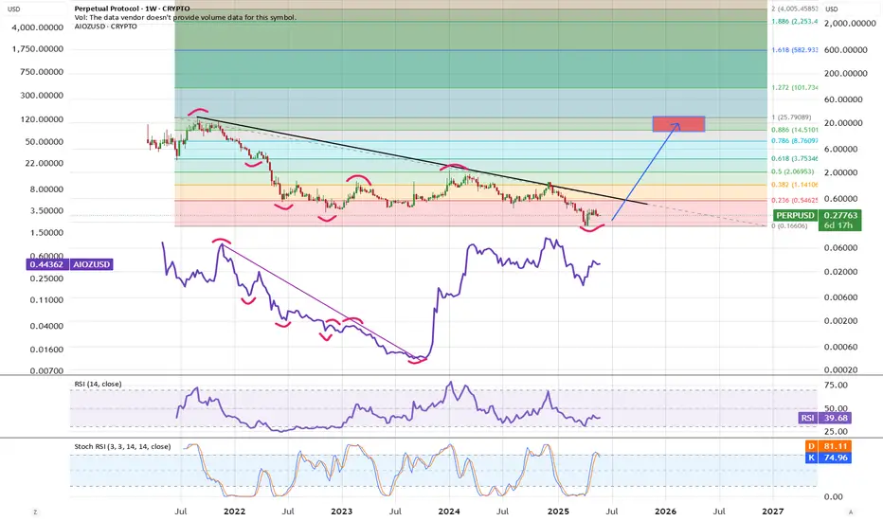Click the 1.618 Fibonacci level label
The image size is (883, 521).
coord(792,50)
